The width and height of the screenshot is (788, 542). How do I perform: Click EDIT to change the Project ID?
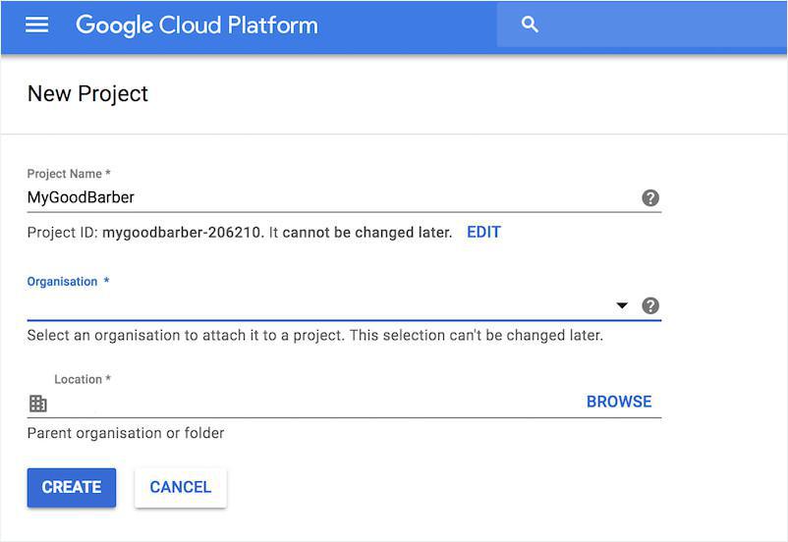tap(483, 233)
